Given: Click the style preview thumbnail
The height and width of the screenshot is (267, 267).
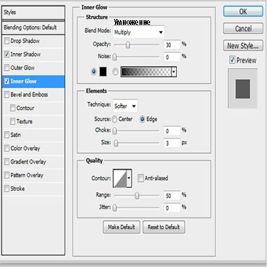Looking at the screenshot, I should coord(243,88).
